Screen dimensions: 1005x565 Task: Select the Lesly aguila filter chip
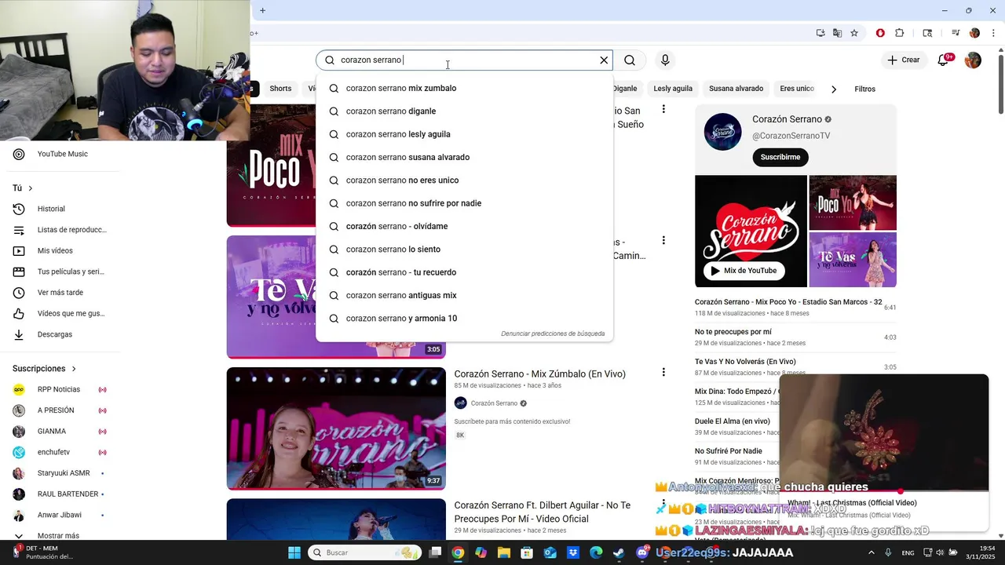tap(673, 89)
